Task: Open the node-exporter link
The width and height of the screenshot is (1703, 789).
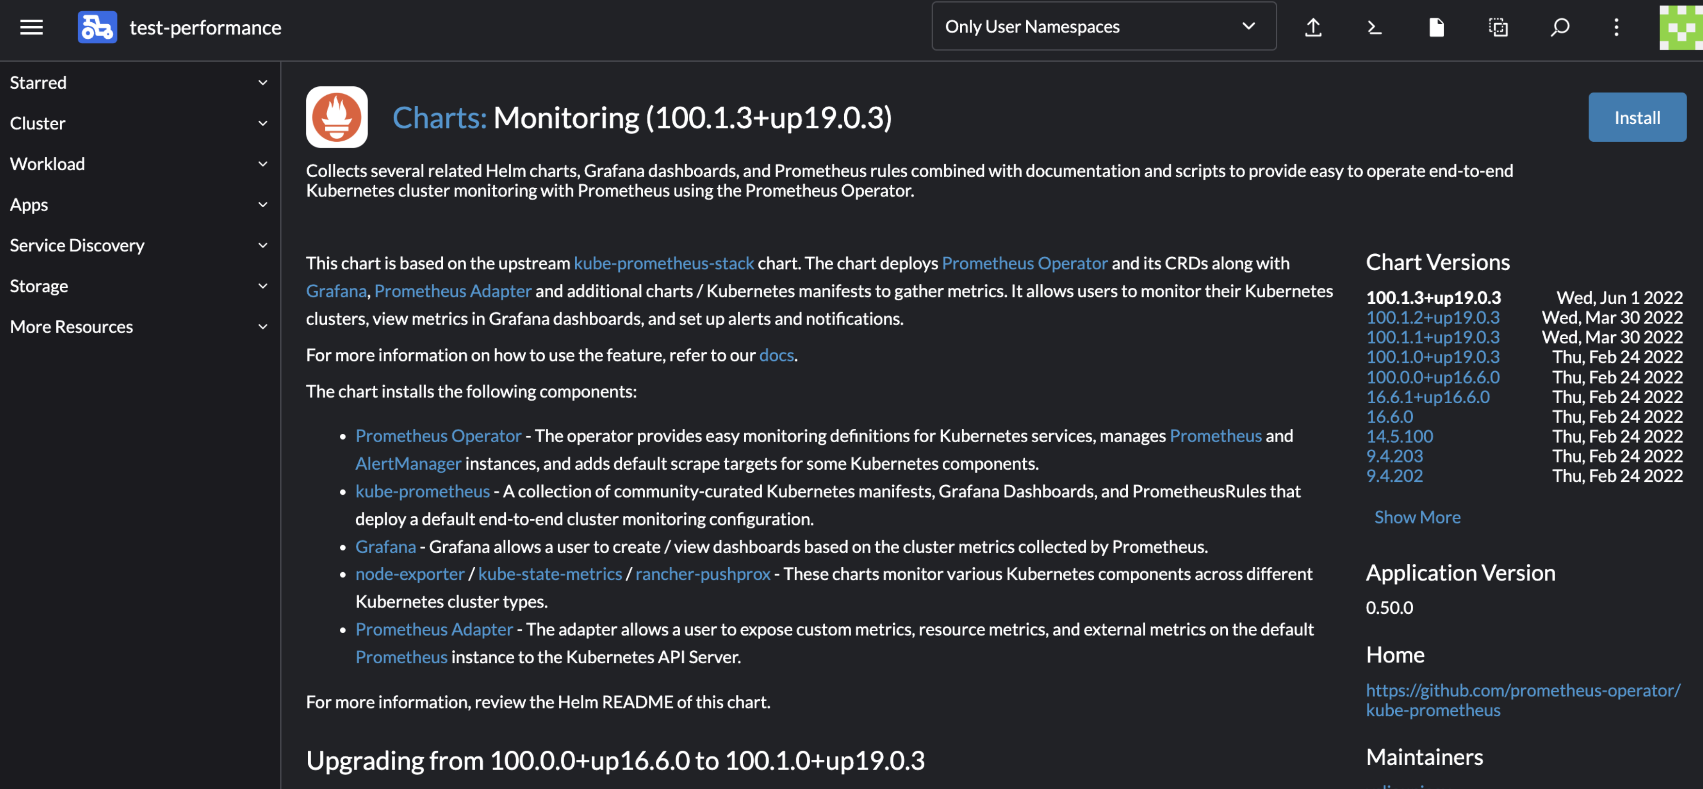Action: pos(410,574)
